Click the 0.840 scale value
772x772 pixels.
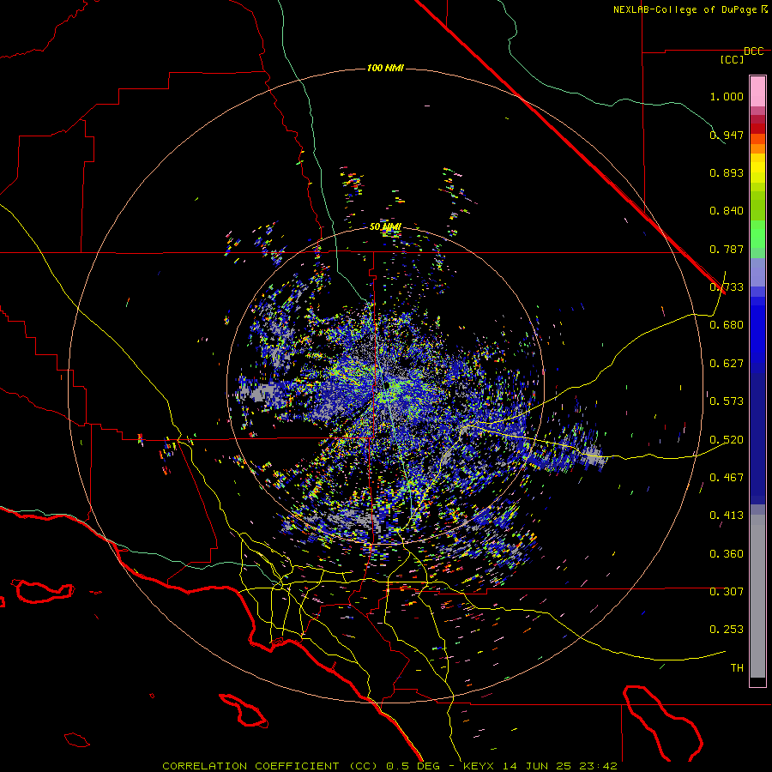tap(727, 211)
